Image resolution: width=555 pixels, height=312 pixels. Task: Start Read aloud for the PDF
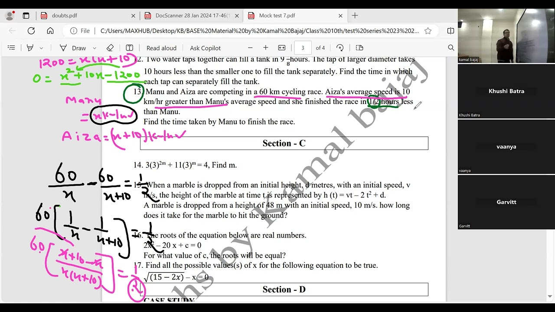click(x=161, y=48)
